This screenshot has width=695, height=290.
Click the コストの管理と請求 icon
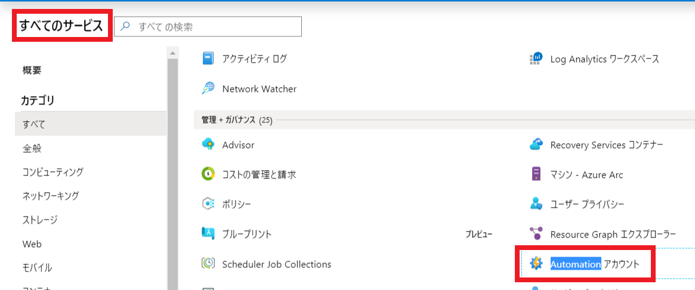pos(208,174)
